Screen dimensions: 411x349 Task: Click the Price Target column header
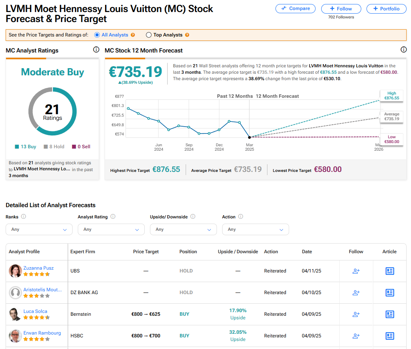click(x=146, y=252)
